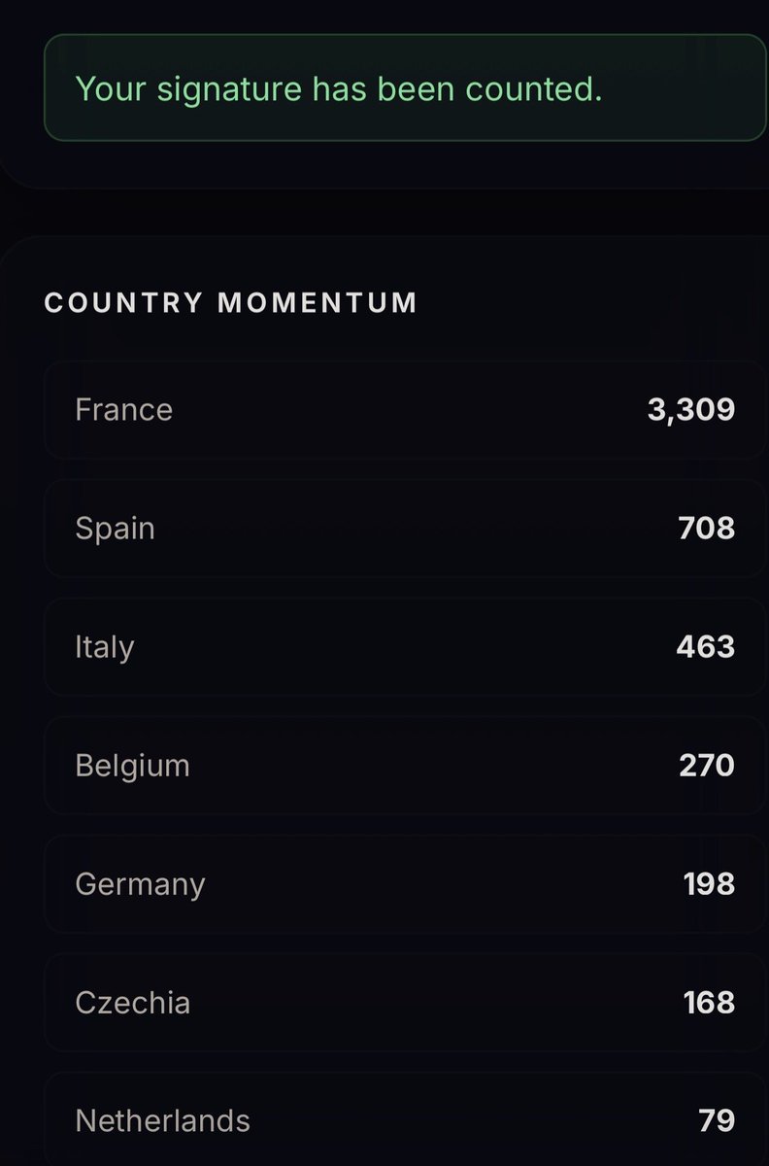Viewport: 769px width, 1166px height.
Task: Select Czechia's 168 signature count
Action: click(x=710, y=1003)
